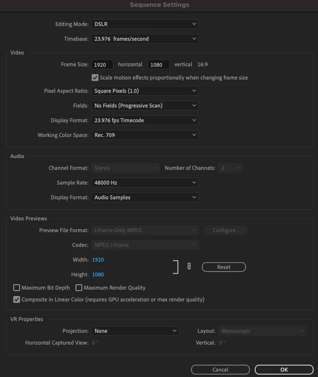Click the 16:9 aspect ratio text
Image resolution: width=318 pixels, height=377 pixels.
coord(202,64)
